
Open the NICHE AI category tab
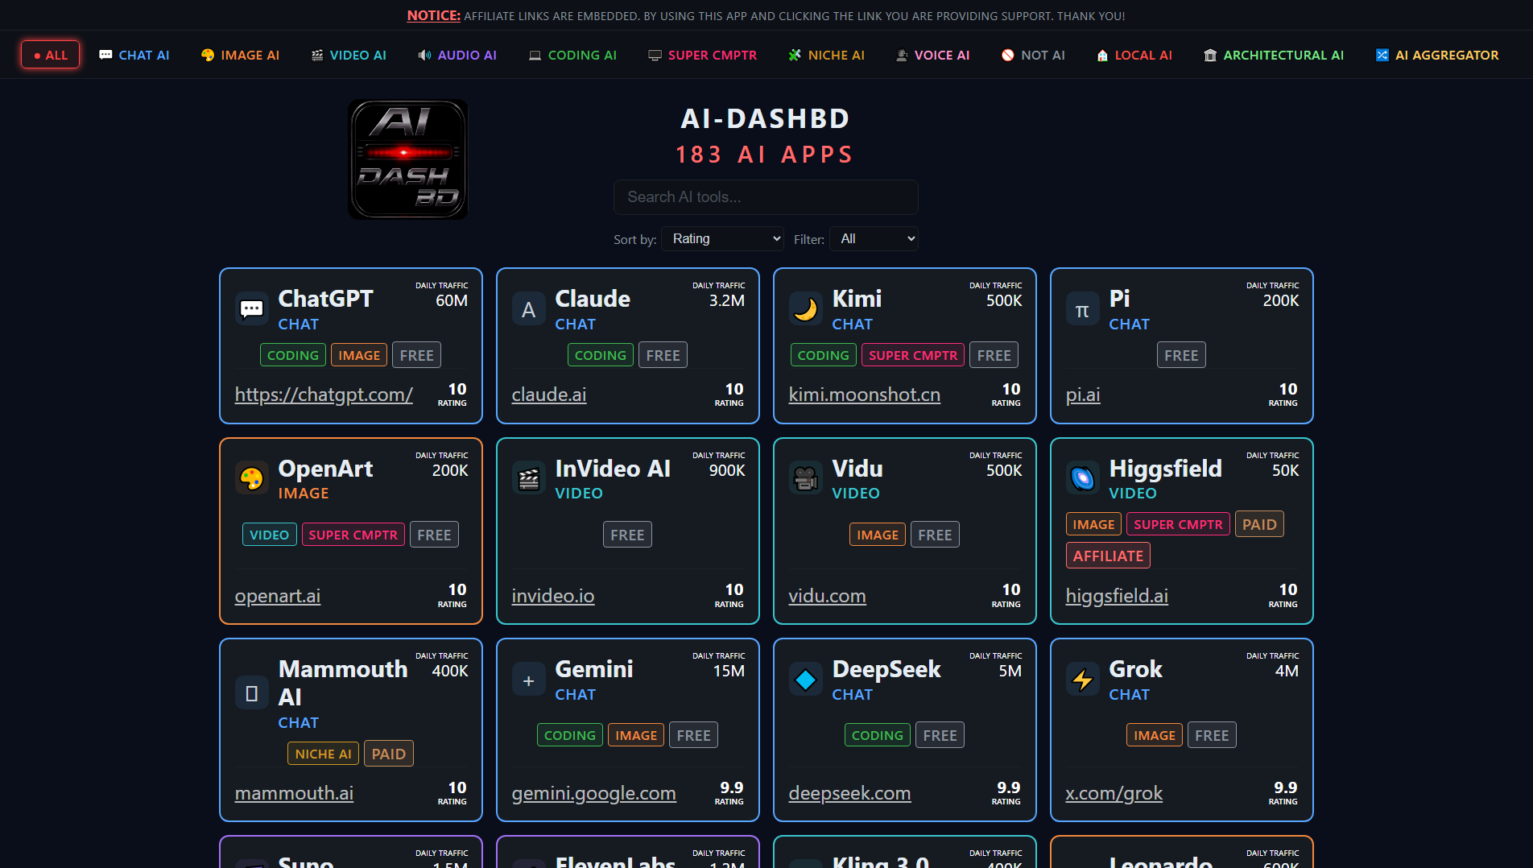point(826,55)
